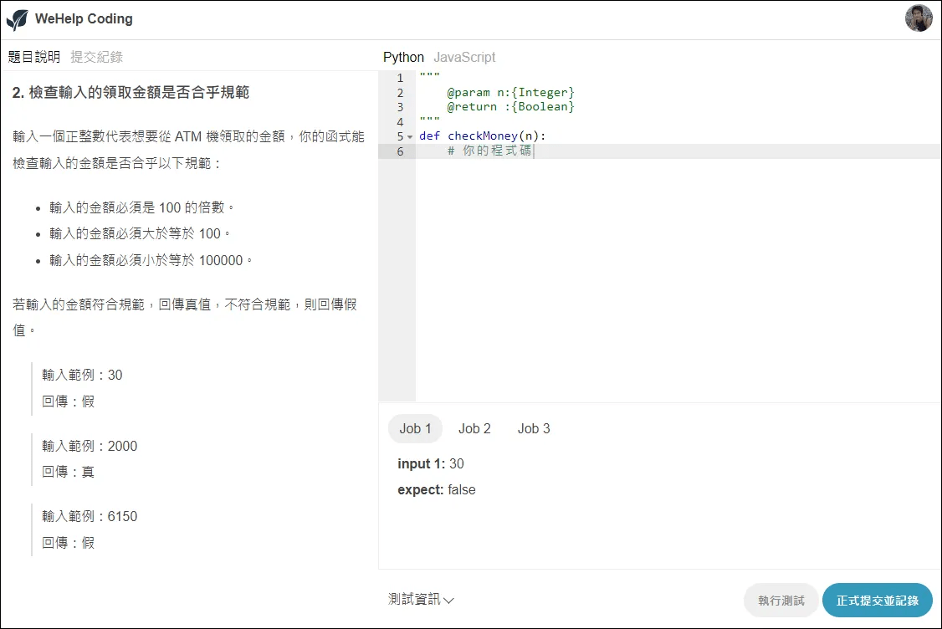Click the code fold arrow beside line 5

click(x=409, y=136)
